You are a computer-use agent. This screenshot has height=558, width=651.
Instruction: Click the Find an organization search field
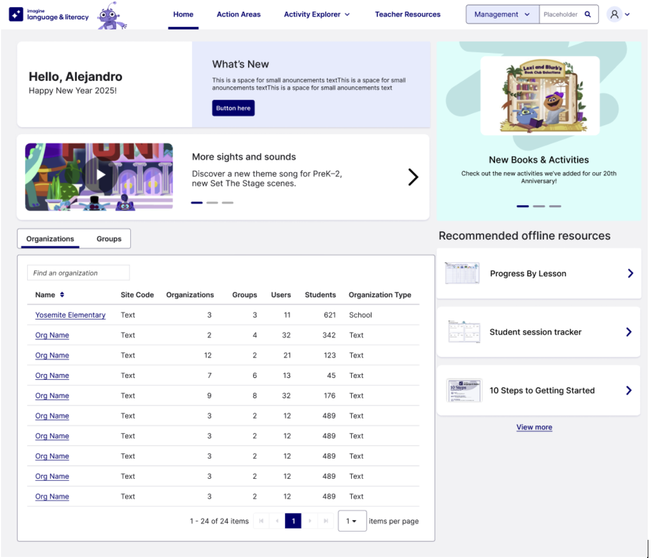tap(78, 273)
